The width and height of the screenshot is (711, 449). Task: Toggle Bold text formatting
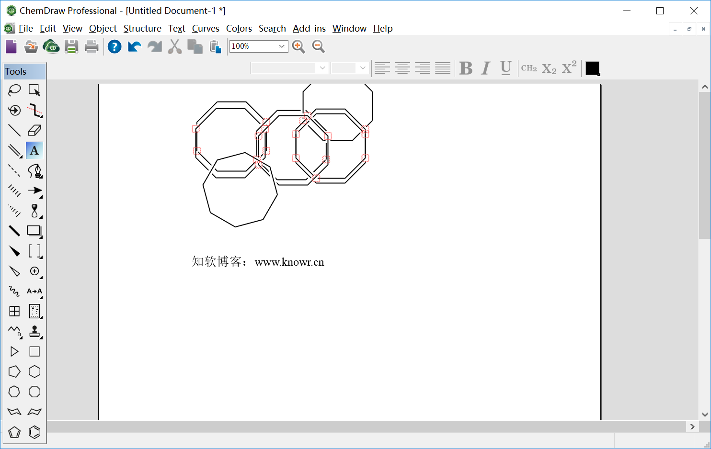[x=466, y=68]
